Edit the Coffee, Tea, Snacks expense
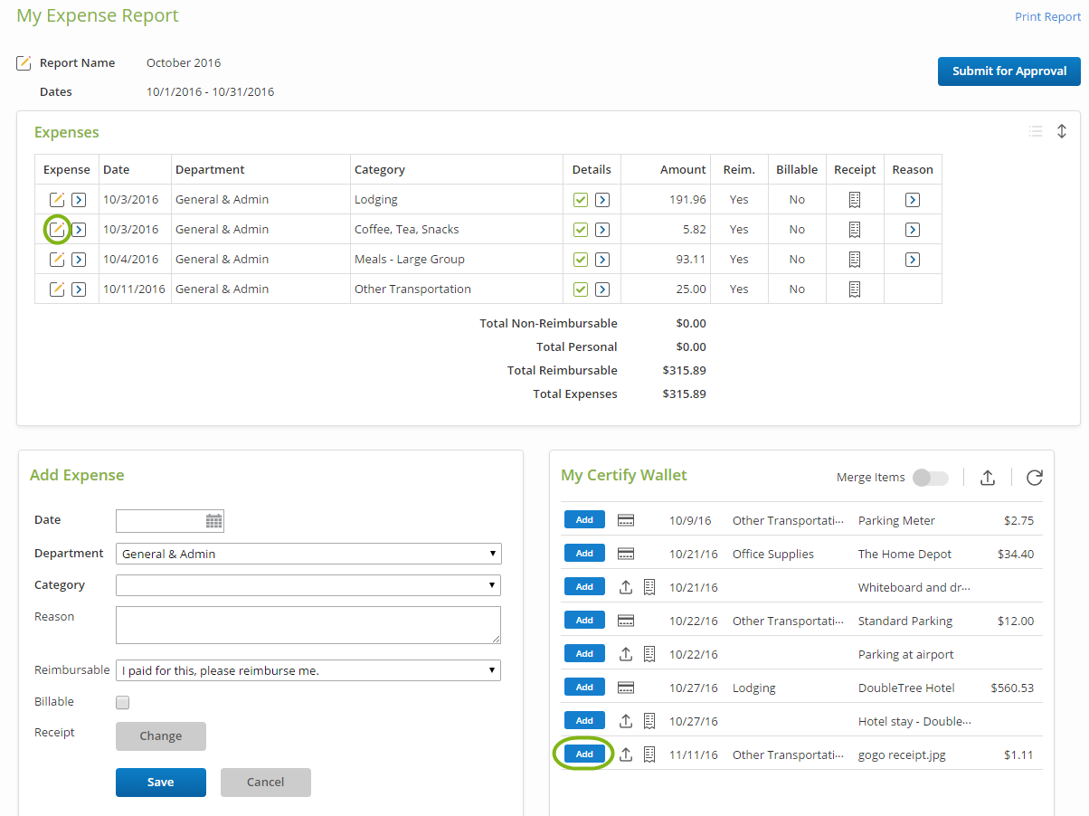This screenshot has width=1089, height=816. pos(57,230)
